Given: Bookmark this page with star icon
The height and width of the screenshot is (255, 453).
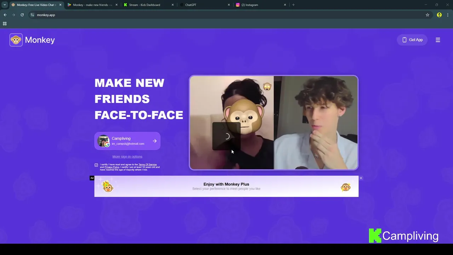Looking at the screenshot, I should [428, 15].
